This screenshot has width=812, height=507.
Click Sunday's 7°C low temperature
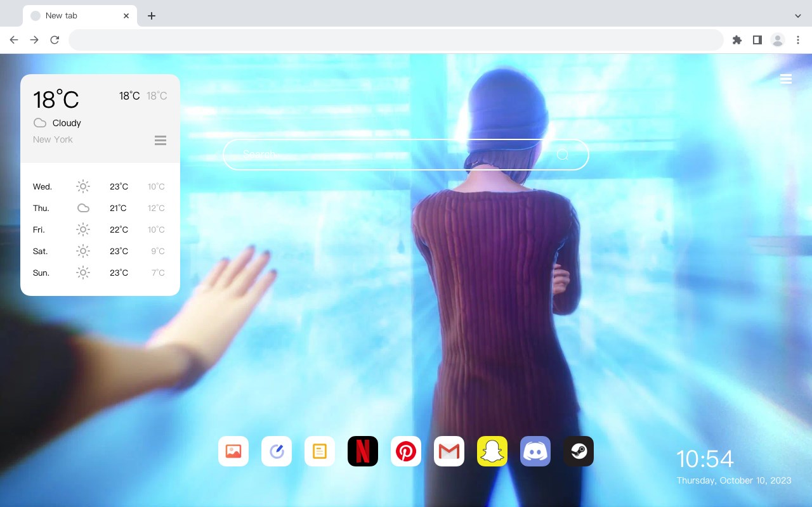click(x=158, y=273)
